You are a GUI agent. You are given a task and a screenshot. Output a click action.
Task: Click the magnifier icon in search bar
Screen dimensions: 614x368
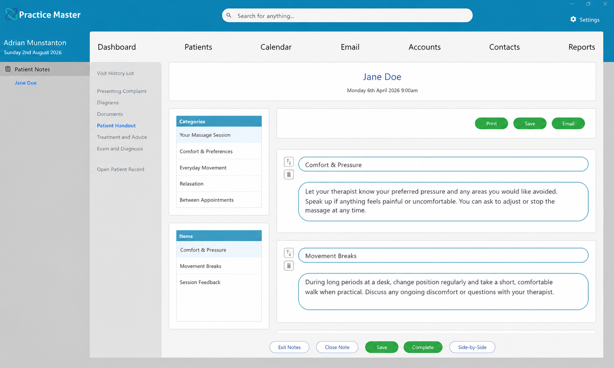[x=229, y=16]
